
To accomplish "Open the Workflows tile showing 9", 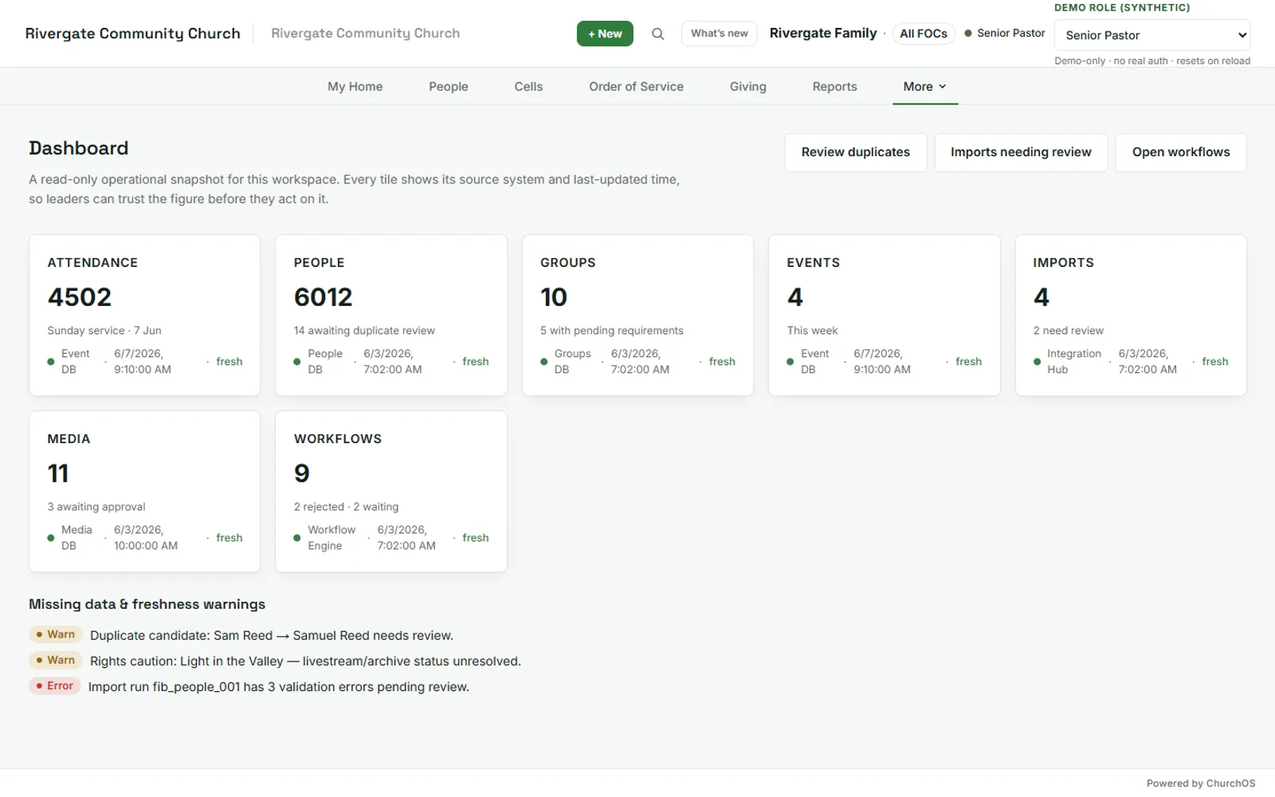I will (x=390, y=491).
